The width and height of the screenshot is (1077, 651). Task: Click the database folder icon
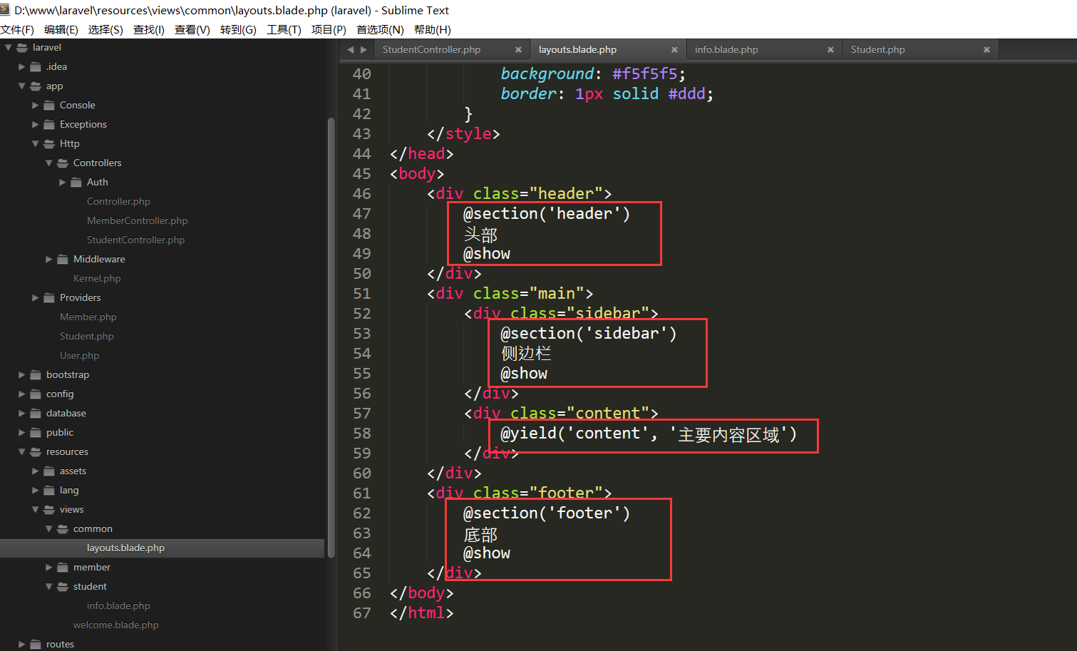pos(36,413)
